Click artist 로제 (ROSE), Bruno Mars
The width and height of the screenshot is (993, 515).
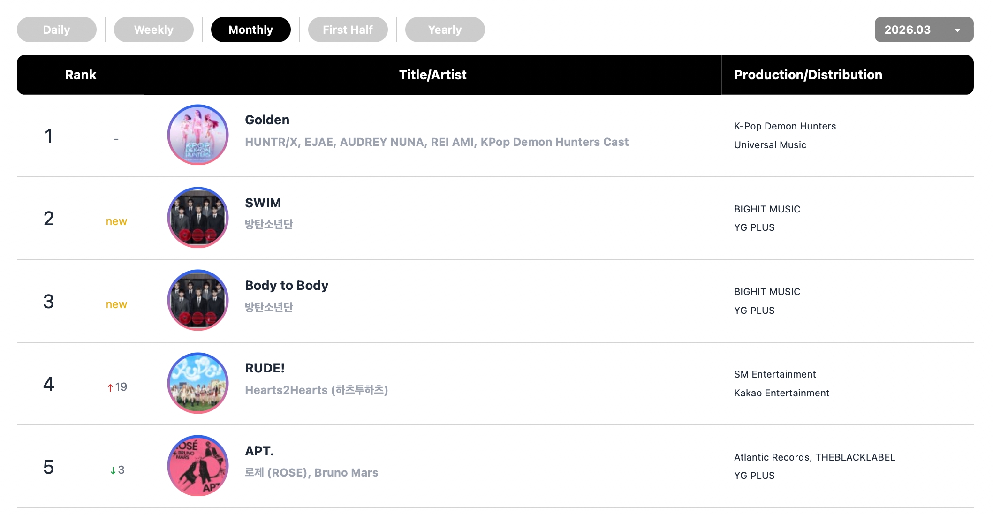[311, 473]
